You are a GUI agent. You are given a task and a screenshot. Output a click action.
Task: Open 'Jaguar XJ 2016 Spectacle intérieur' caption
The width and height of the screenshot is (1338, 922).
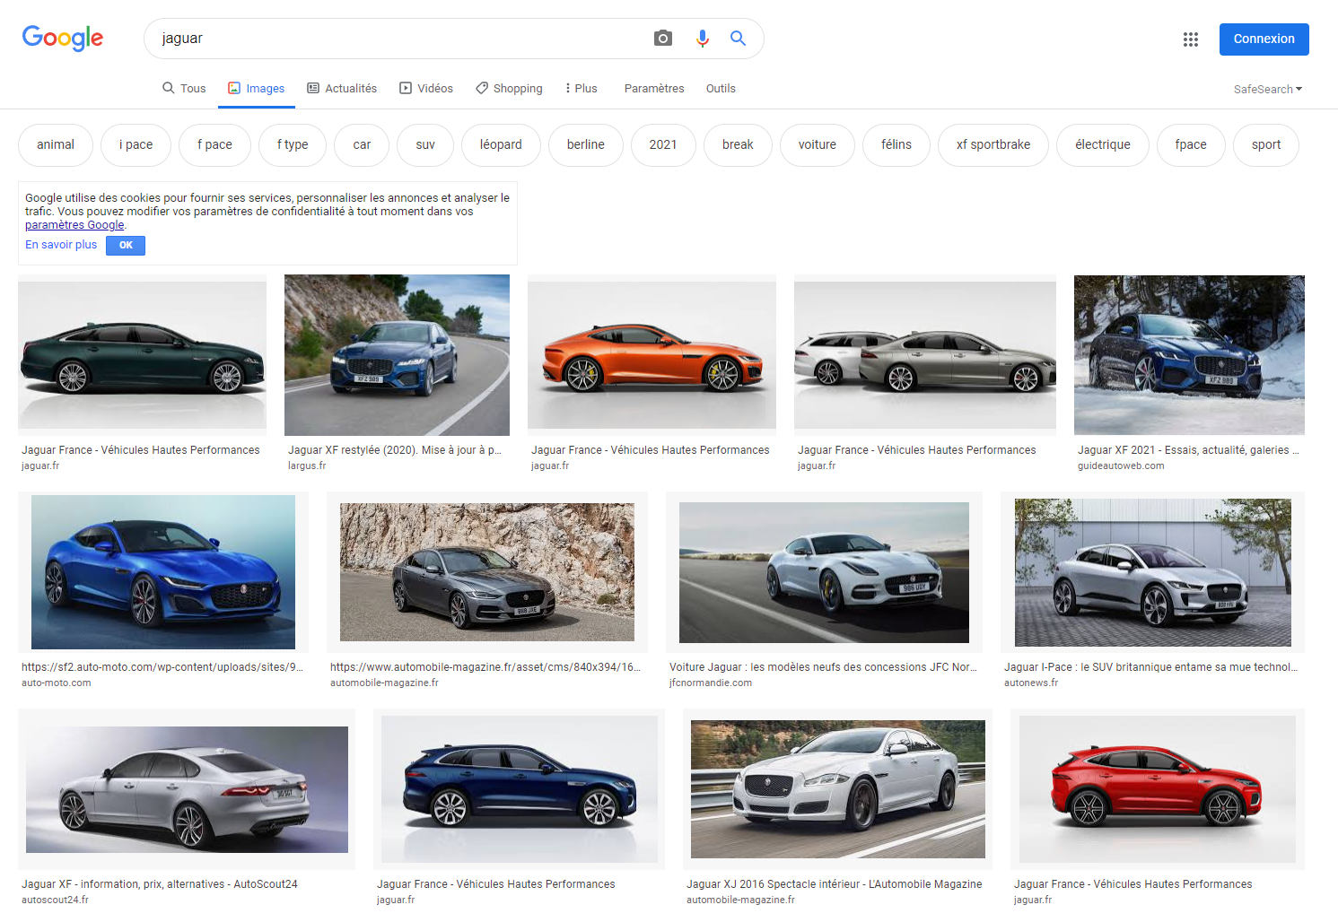[835, 884]
